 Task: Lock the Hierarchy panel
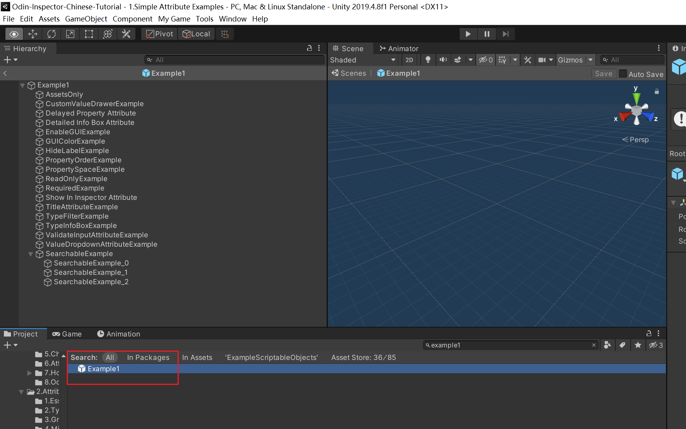point(309,48)
